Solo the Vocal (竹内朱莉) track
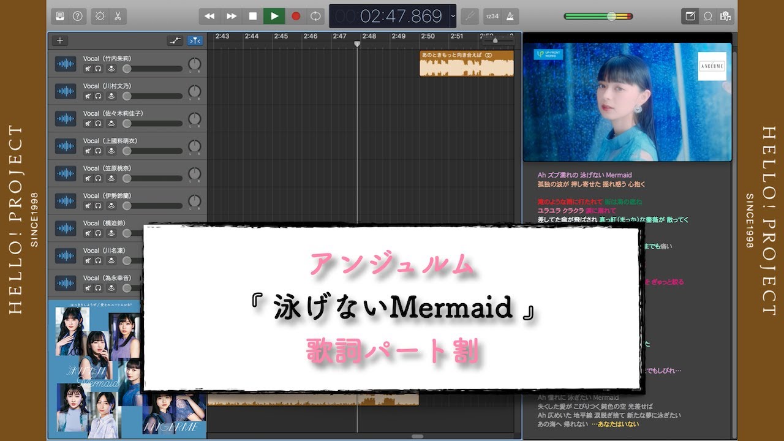Image resolution: width=784 pixels, height=441 pixels. pos(98,69)
